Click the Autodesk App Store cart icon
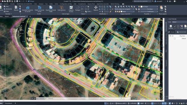The height and width of the screenshot is (105, 187). coord(167,1)
